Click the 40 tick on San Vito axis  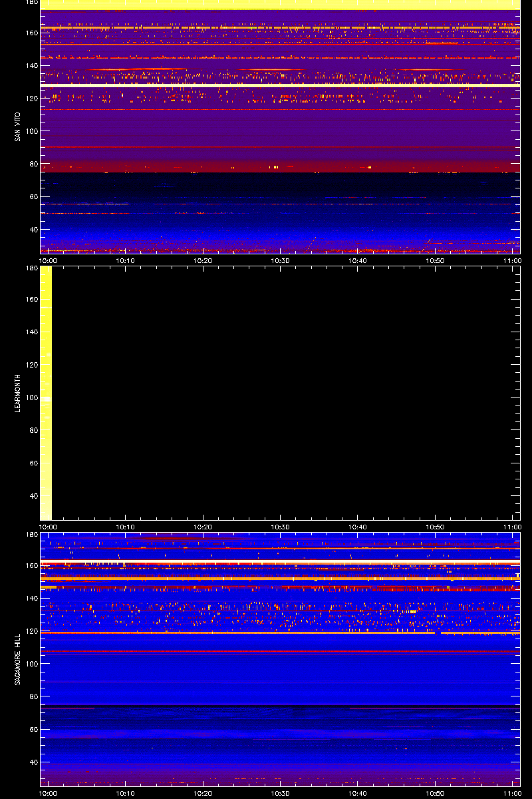(x=33, y=230)
